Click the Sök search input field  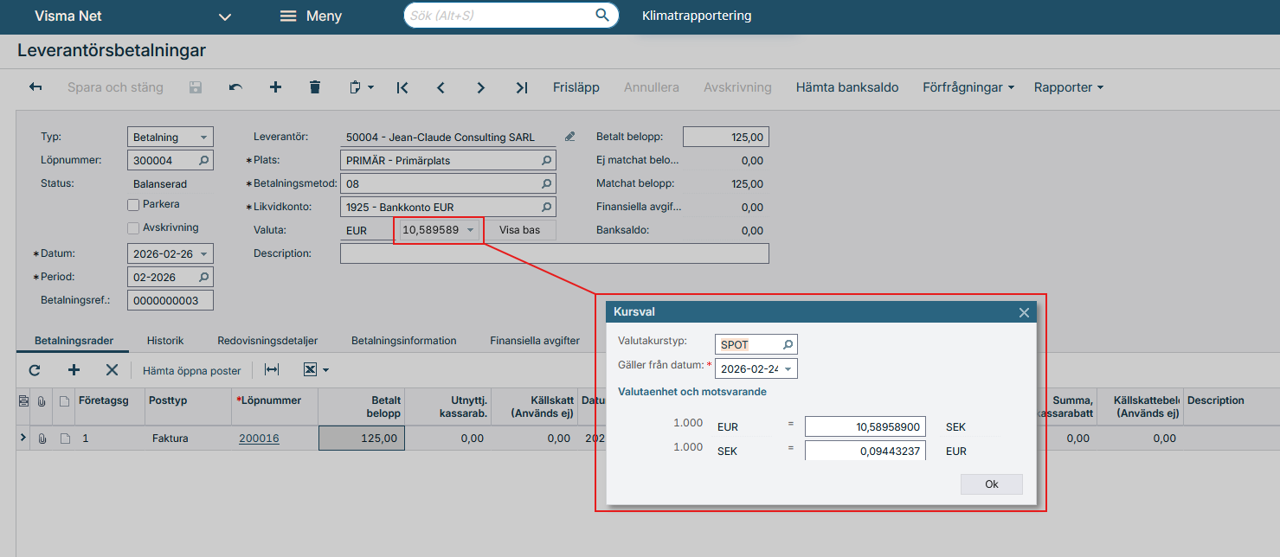500,16
